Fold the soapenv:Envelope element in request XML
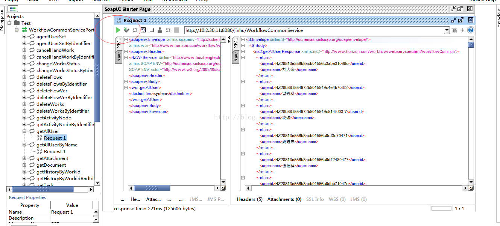Screen dimensions: 500x226 (126, 39)
